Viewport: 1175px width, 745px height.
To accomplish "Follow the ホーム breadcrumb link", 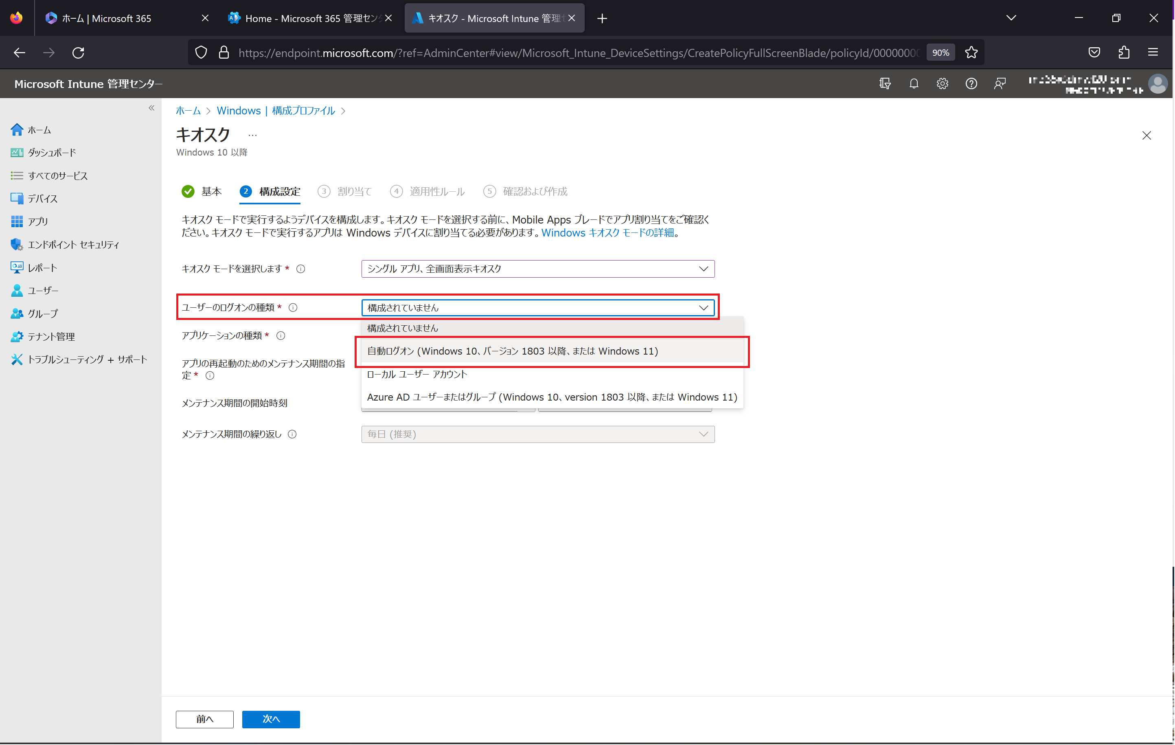I will (188, 111).
